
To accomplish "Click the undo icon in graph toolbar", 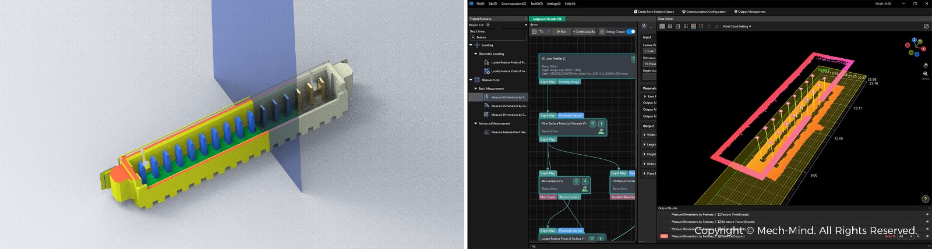I will (541, 31).
